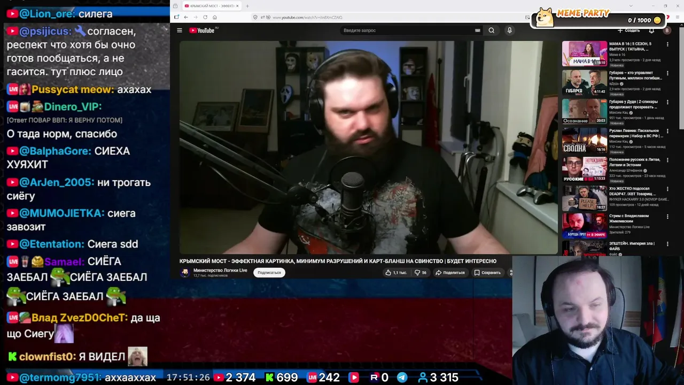Click the Создать create button
The width and height of the screenshot is (684, 385).
click(x=629, y=30)
